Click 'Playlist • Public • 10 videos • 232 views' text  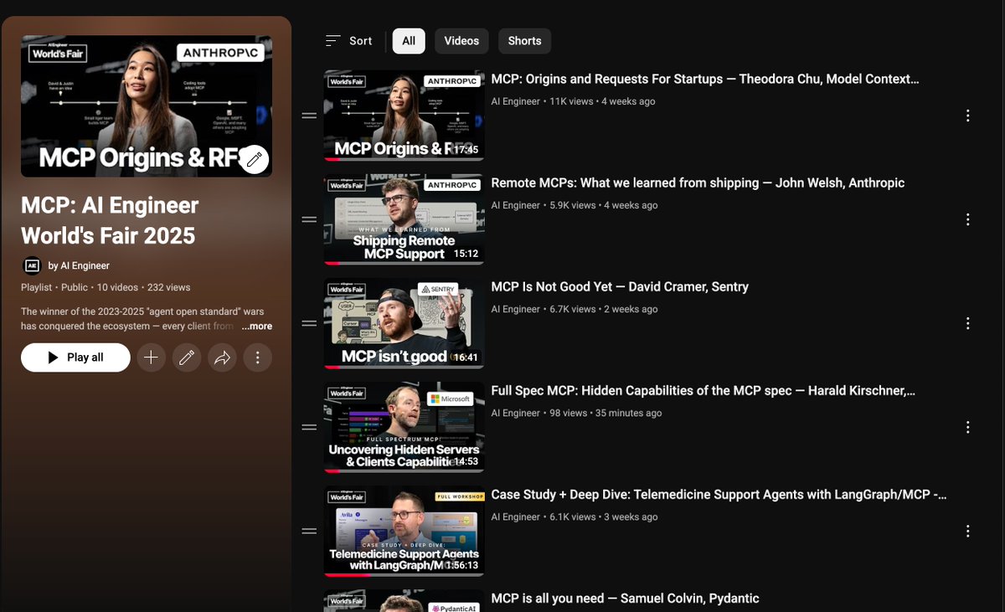[x=106, y=287]
